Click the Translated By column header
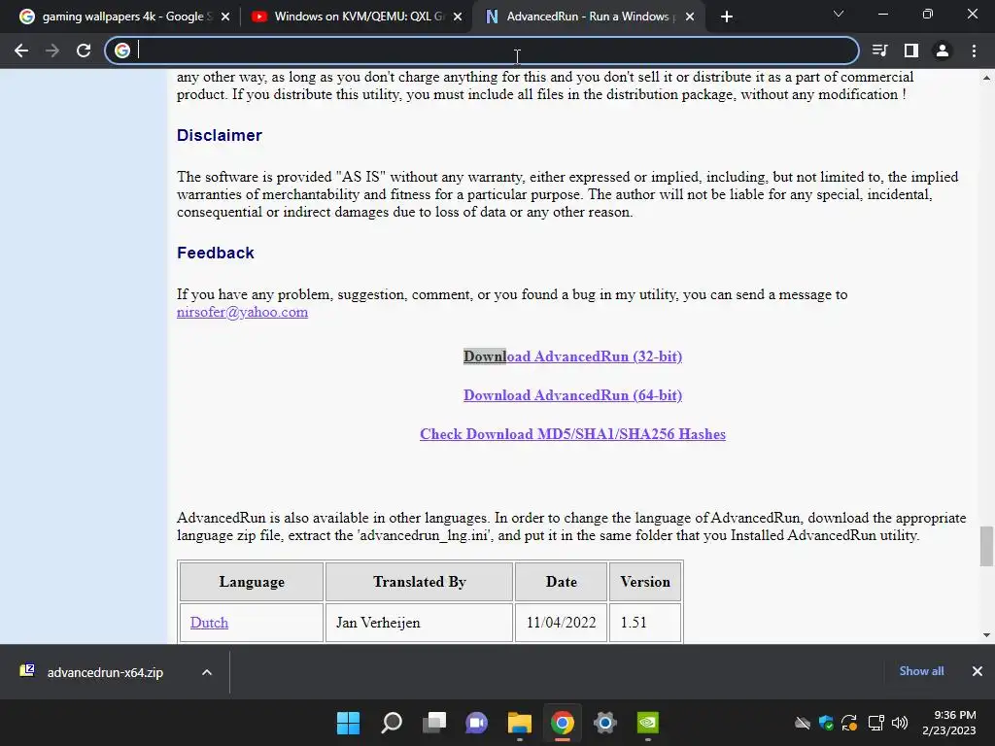995x746 pixels. click(x=420, y=582)
